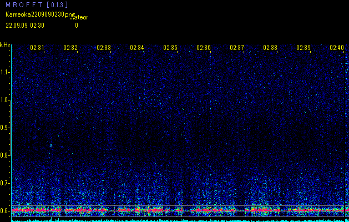Select the MROFFT [0.1.3] title text

(x=37, y=4)
